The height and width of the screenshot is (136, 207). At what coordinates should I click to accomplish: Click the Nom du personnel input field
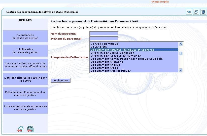click(104, 34)
